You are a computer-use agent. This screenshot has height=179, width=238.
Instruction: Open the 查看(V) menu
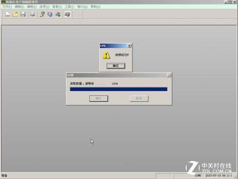click(58, 7)
